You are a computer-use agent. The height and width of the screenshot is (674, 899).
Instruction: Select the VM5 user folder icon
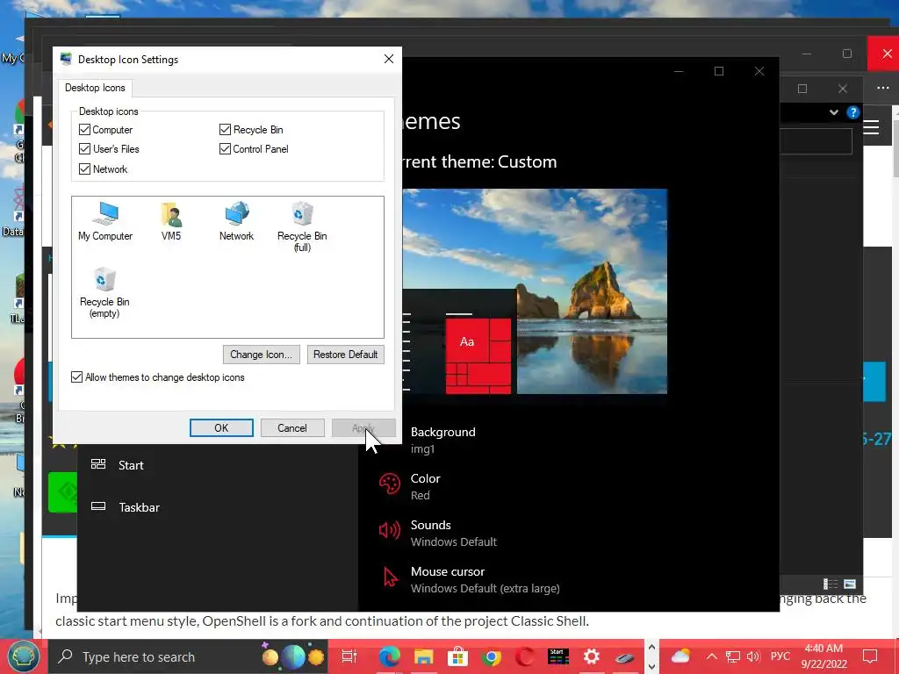171,221
